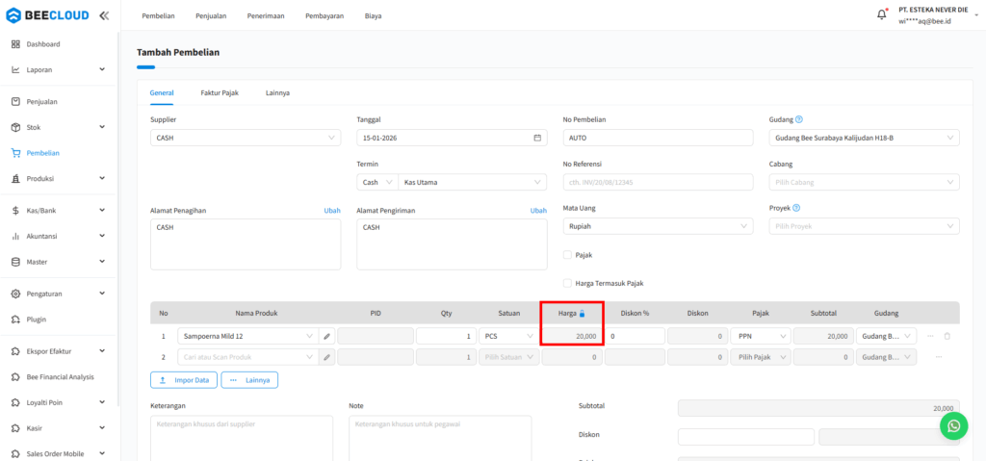Open more options dots on row 2
Viewport: 986px width, 461px height.
(939, 357)
